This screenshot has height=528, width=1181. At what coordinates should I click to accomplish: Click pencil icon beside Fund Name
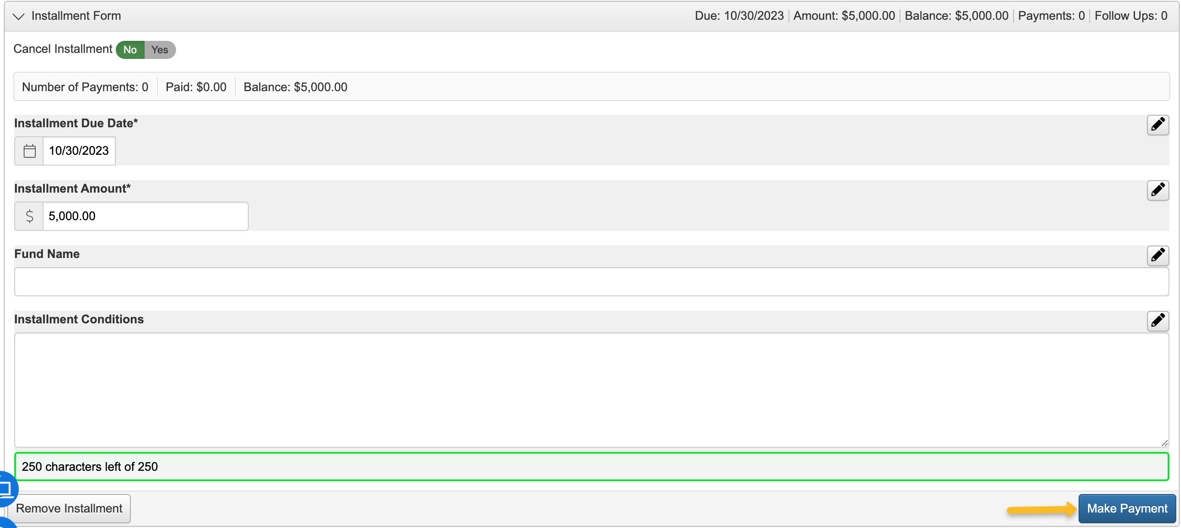coord(1157,255)
